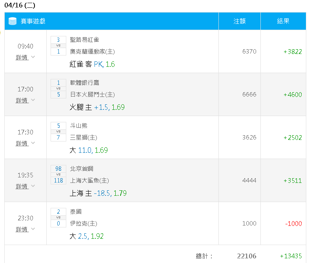Expand details chevron for 17:00 match
The height and width of the screenshot is (263, 311).
(33, 100)
